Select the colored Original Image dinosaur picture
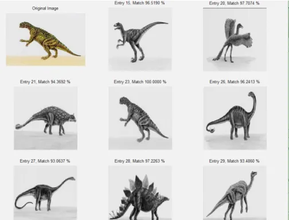Screen dimensions: 289x220 [x=46, y=40]
